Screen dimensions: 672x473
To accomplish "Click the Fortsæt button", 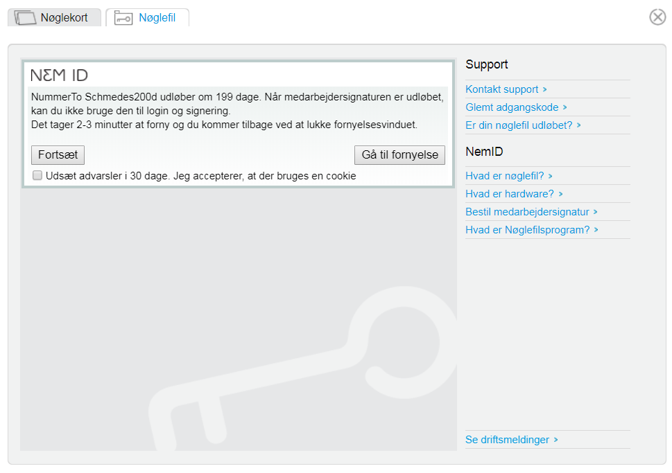I will 58,155.
